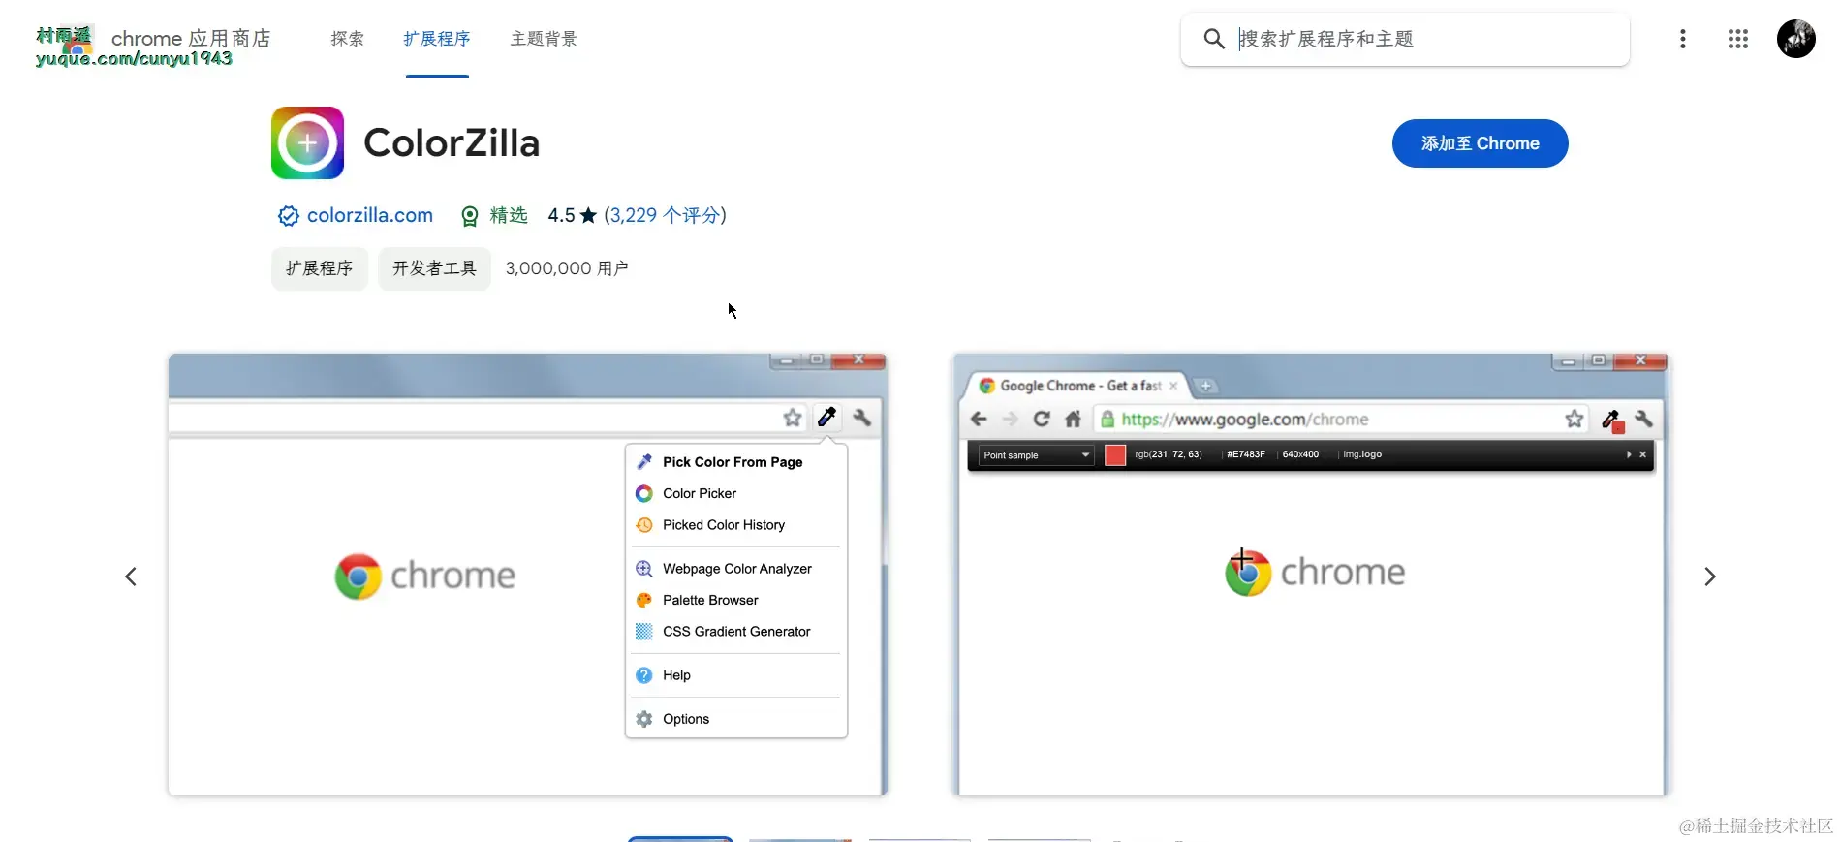Click the 添加至 Chrome button
Screen dimensions: 1840x842
[x=1480, y=143]
